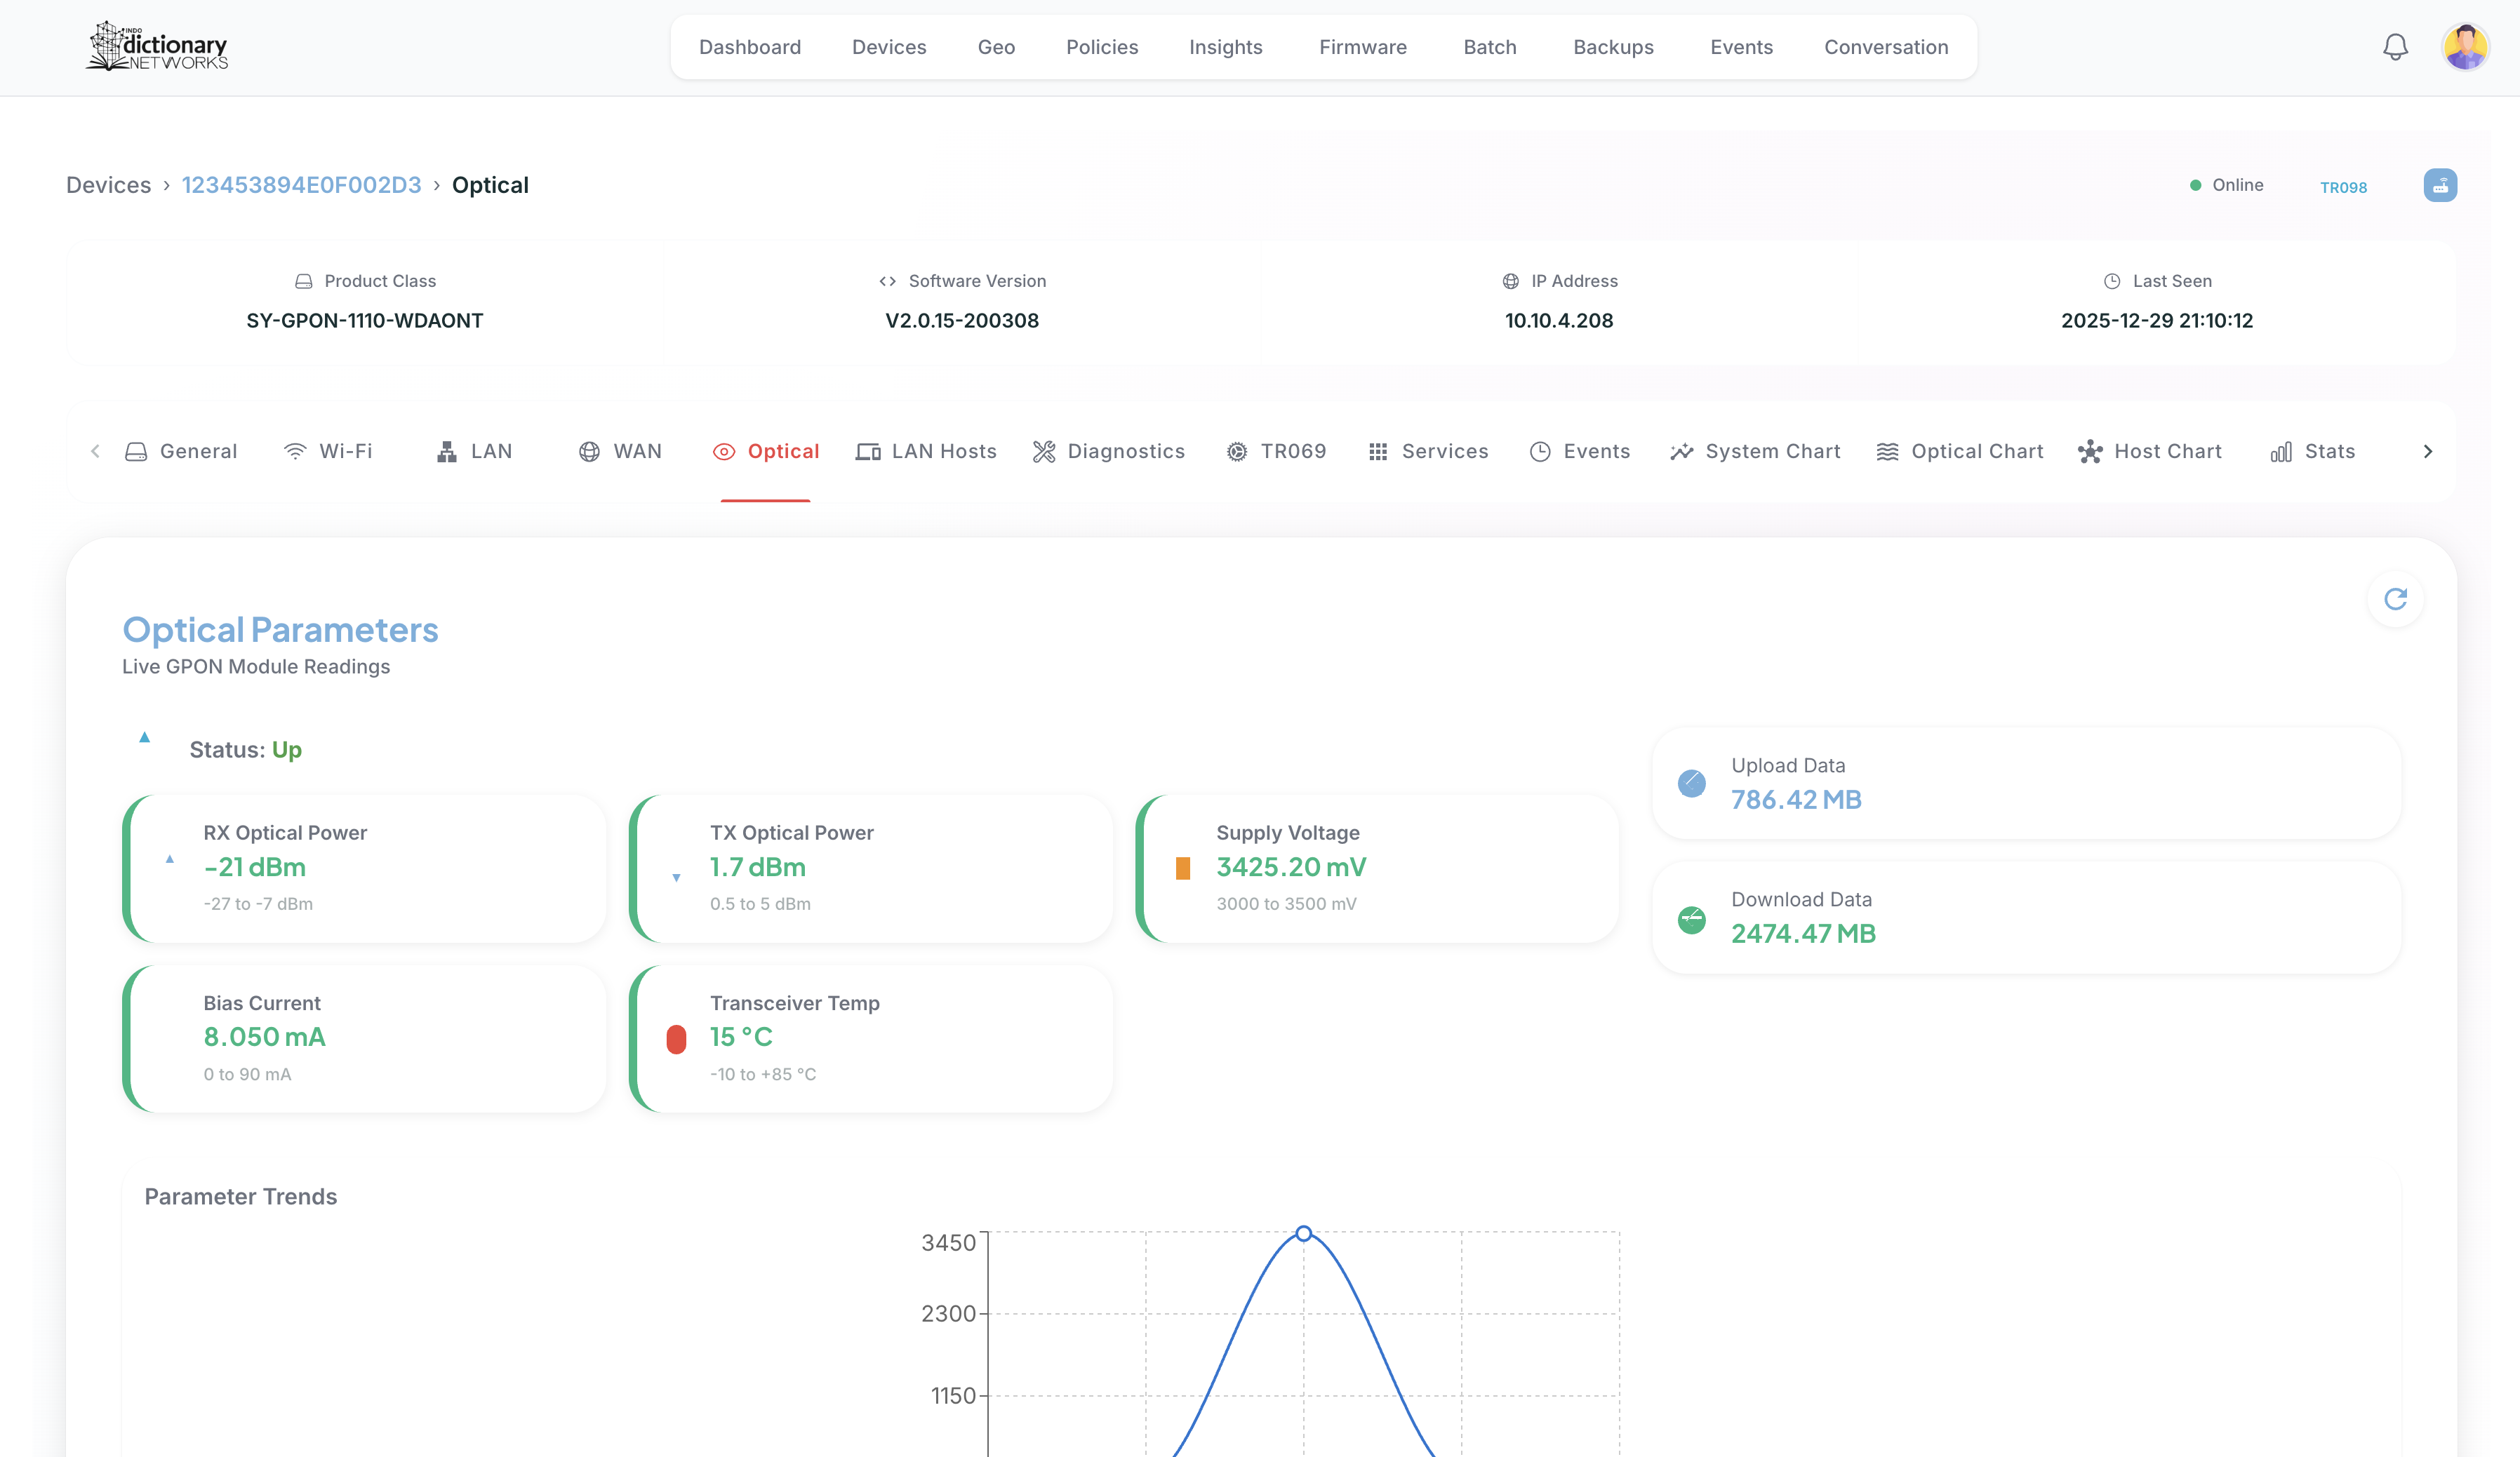
Task: Click the orange Supply Voltage indicator
Action: coord(1183,868)
